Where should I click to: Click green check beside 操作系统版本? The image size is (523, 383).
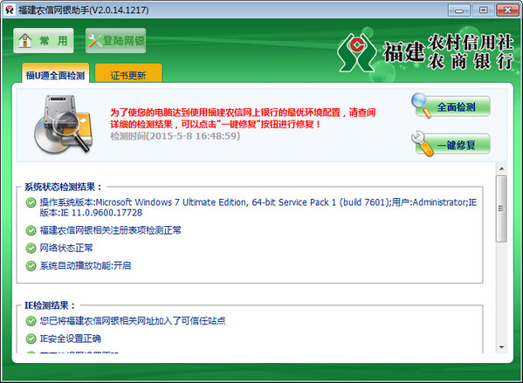pyautogui.click(x=31, y=202)
